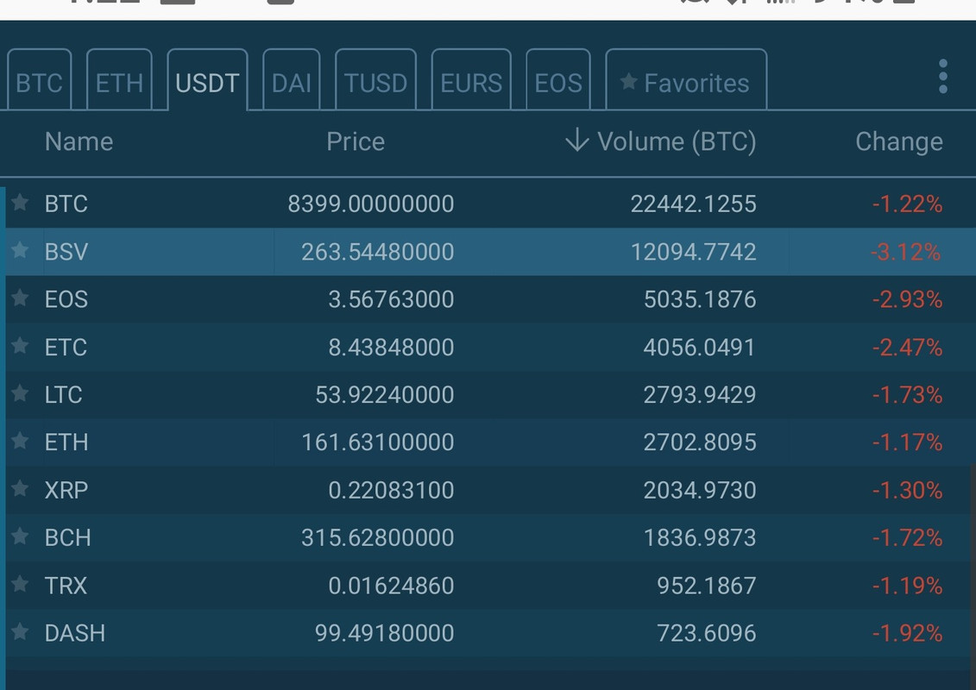Select the BTC pair name
976x690 pixels.
[66, 204]
